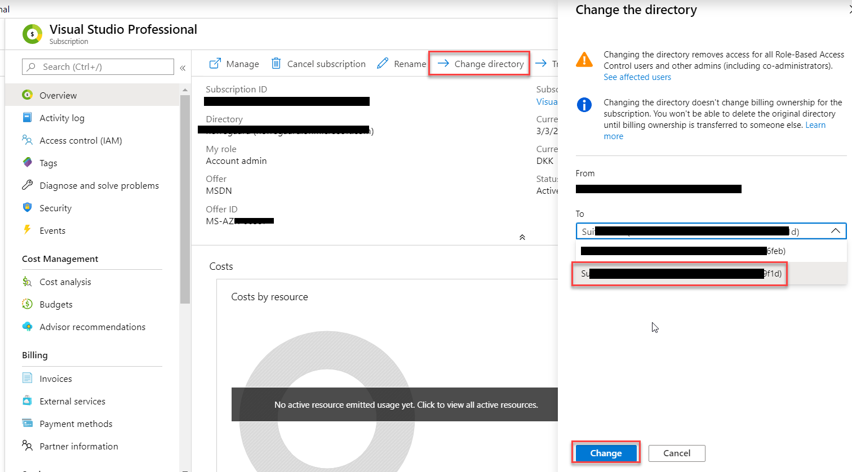This screenshot has width=852, height=472.
Task: Select the Cost analysis sidebar icon
Action: tap(27, 282)
